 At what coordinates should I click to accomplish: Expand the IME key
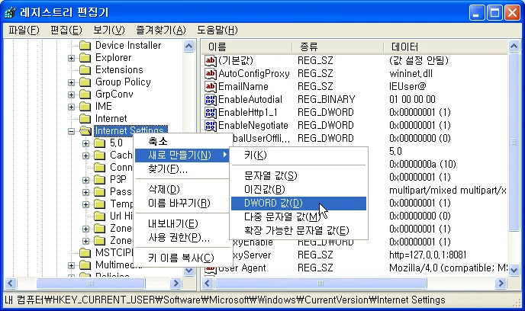pos(71,107)
